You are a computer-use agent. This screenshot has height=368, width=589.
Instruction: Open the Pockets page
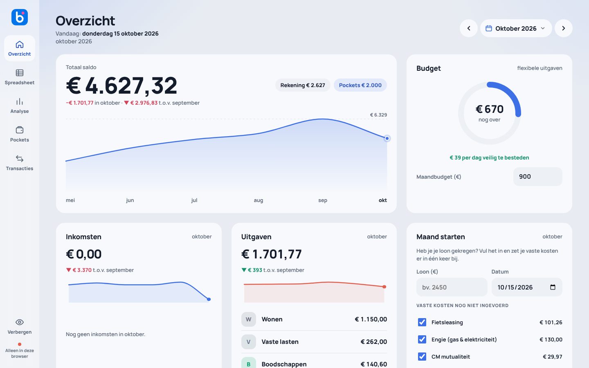click(x=20, y=134)
